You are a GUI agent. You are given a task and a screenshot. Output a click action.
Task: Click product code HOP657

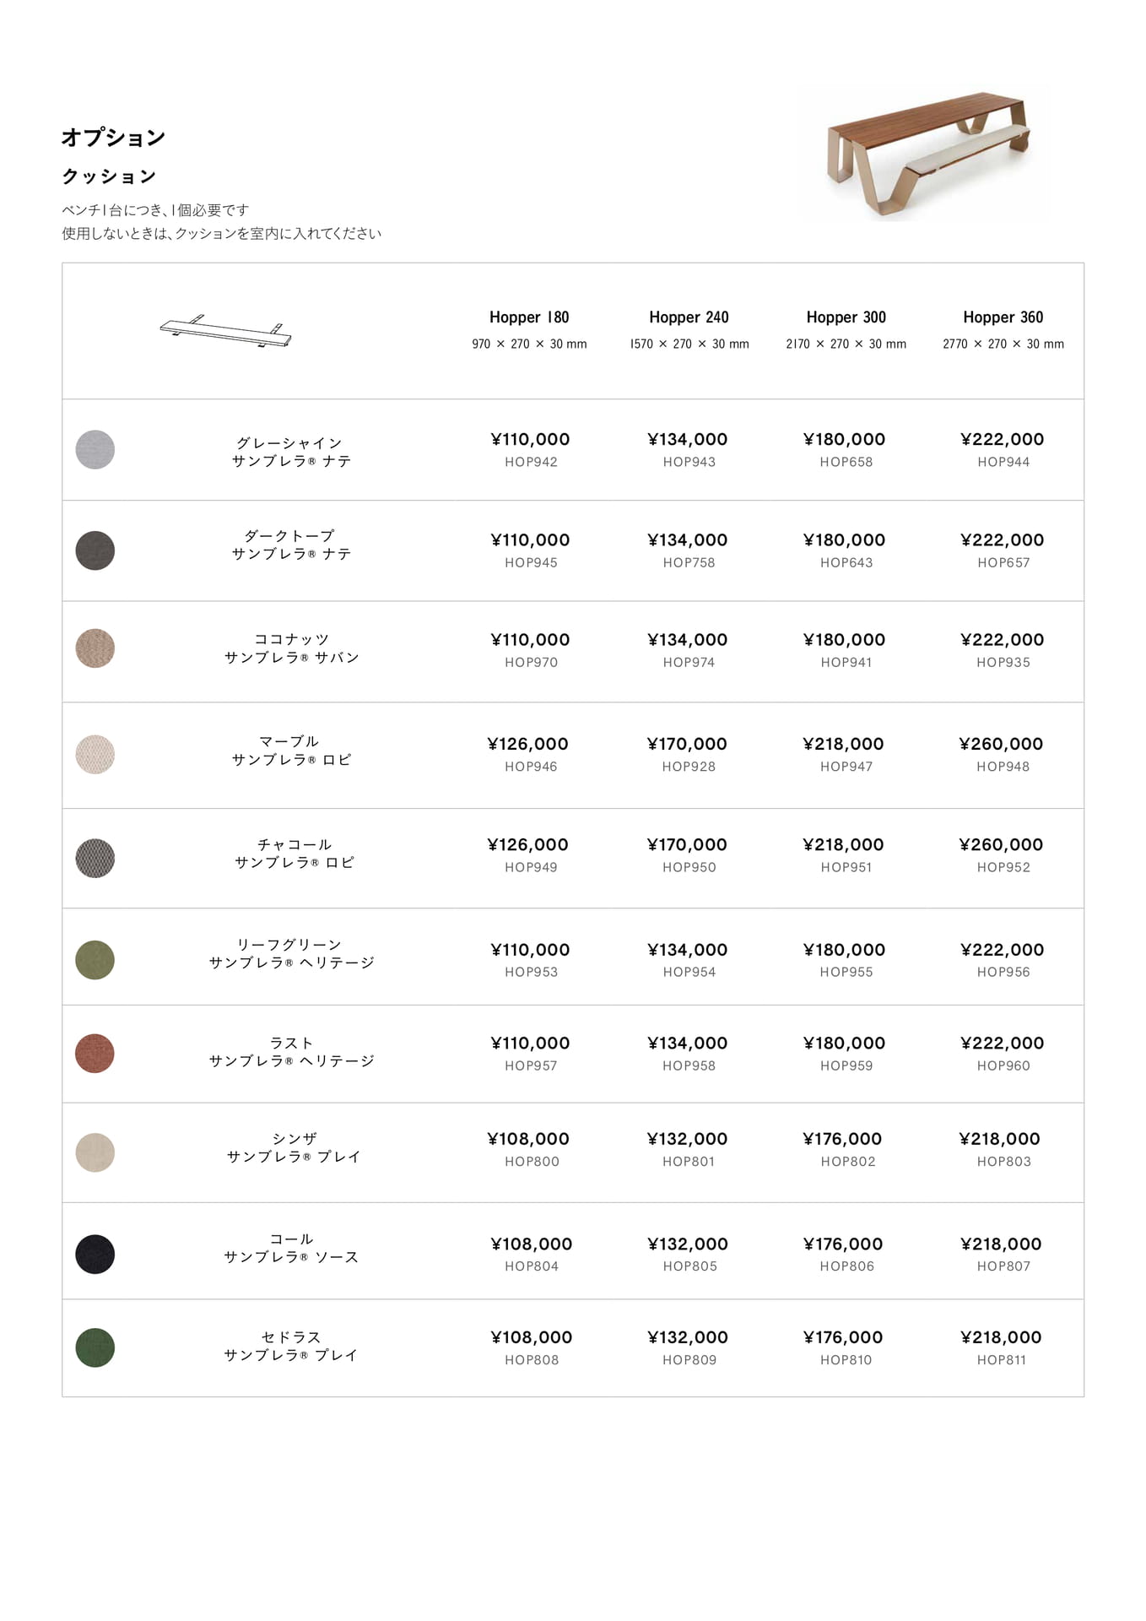pos(1003,562)
